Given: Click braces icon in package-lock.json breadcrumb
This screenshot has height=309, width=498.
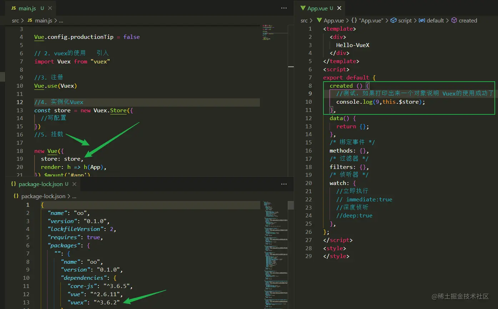Looking at the screenshot, I should (x=16, y=196).
